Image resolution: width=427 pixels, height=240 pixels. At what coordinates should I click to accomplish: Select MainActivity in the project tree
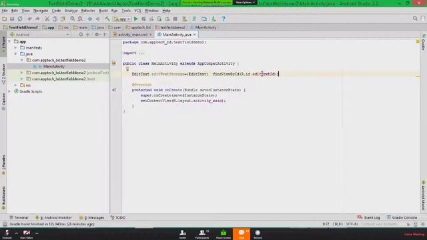click(53, 67)
